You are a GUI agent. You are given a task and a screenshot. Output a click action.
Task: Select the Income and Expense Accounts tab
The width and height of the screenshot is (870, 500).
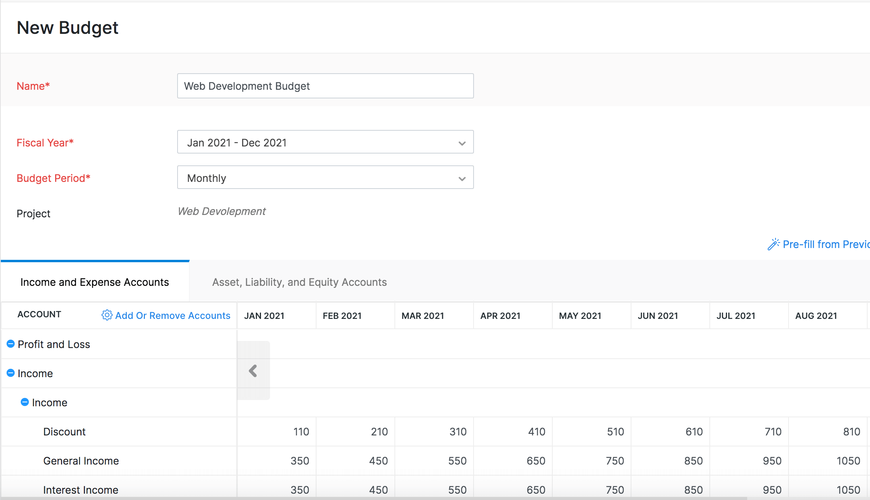(x=94, y=282)
